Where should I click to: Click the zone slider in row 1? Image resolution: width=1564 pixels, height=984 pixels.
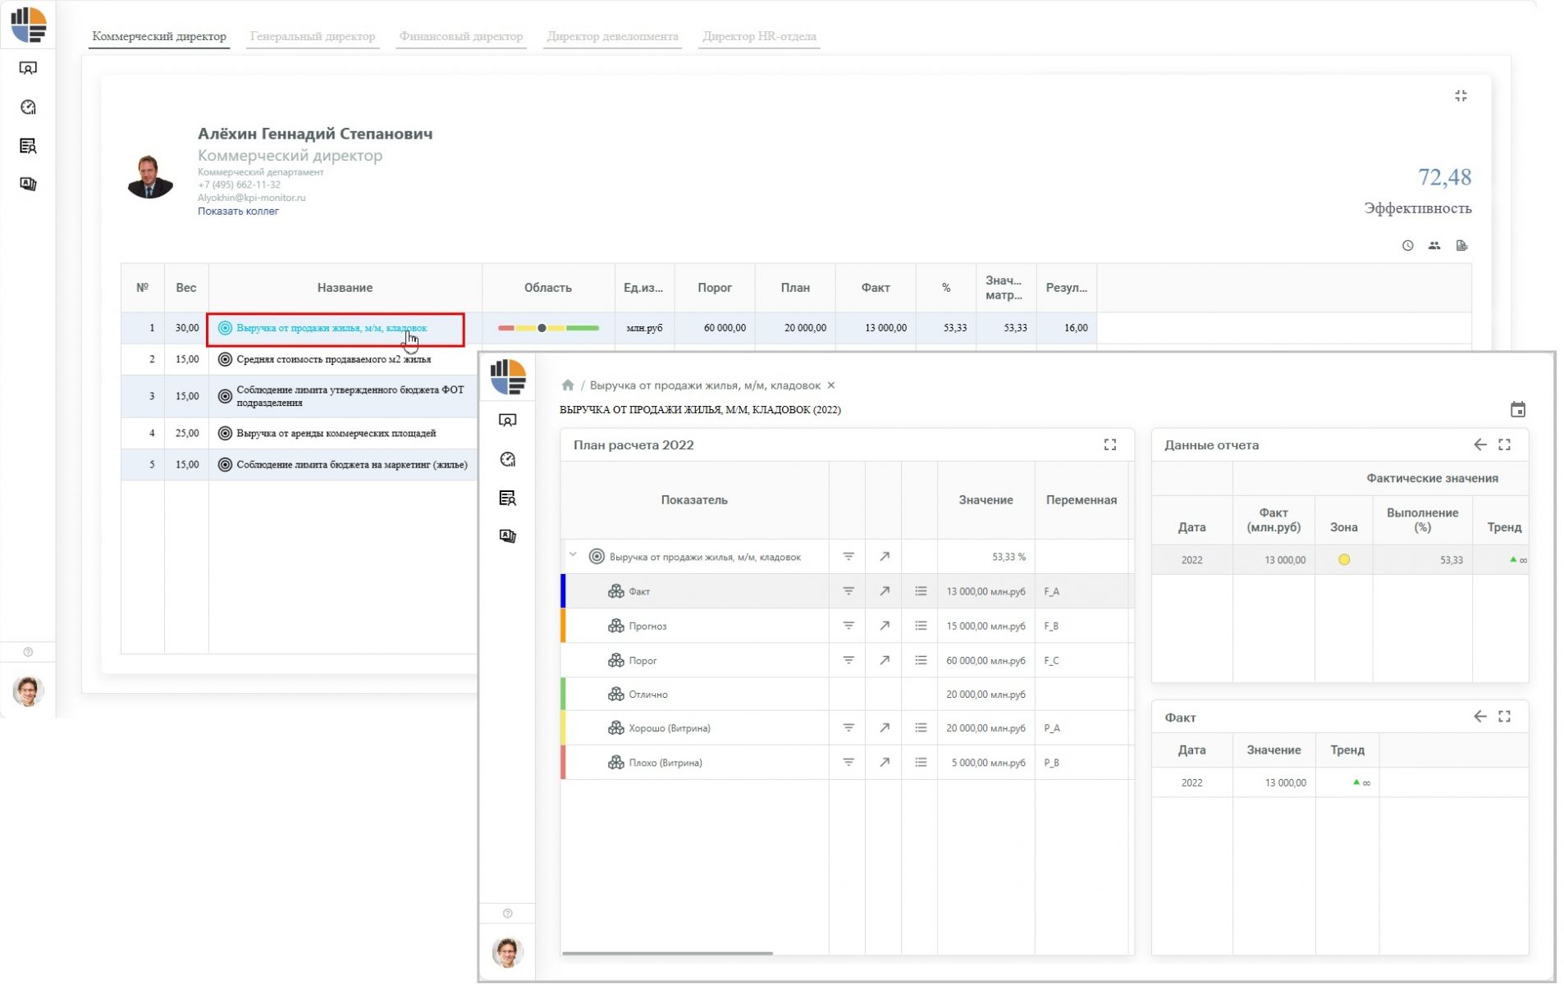(548, 328)
